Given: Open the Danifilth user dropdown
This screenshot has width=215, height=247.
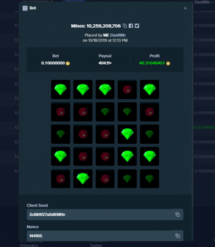Looking at the screenshot, I should (x=204, y=2).
